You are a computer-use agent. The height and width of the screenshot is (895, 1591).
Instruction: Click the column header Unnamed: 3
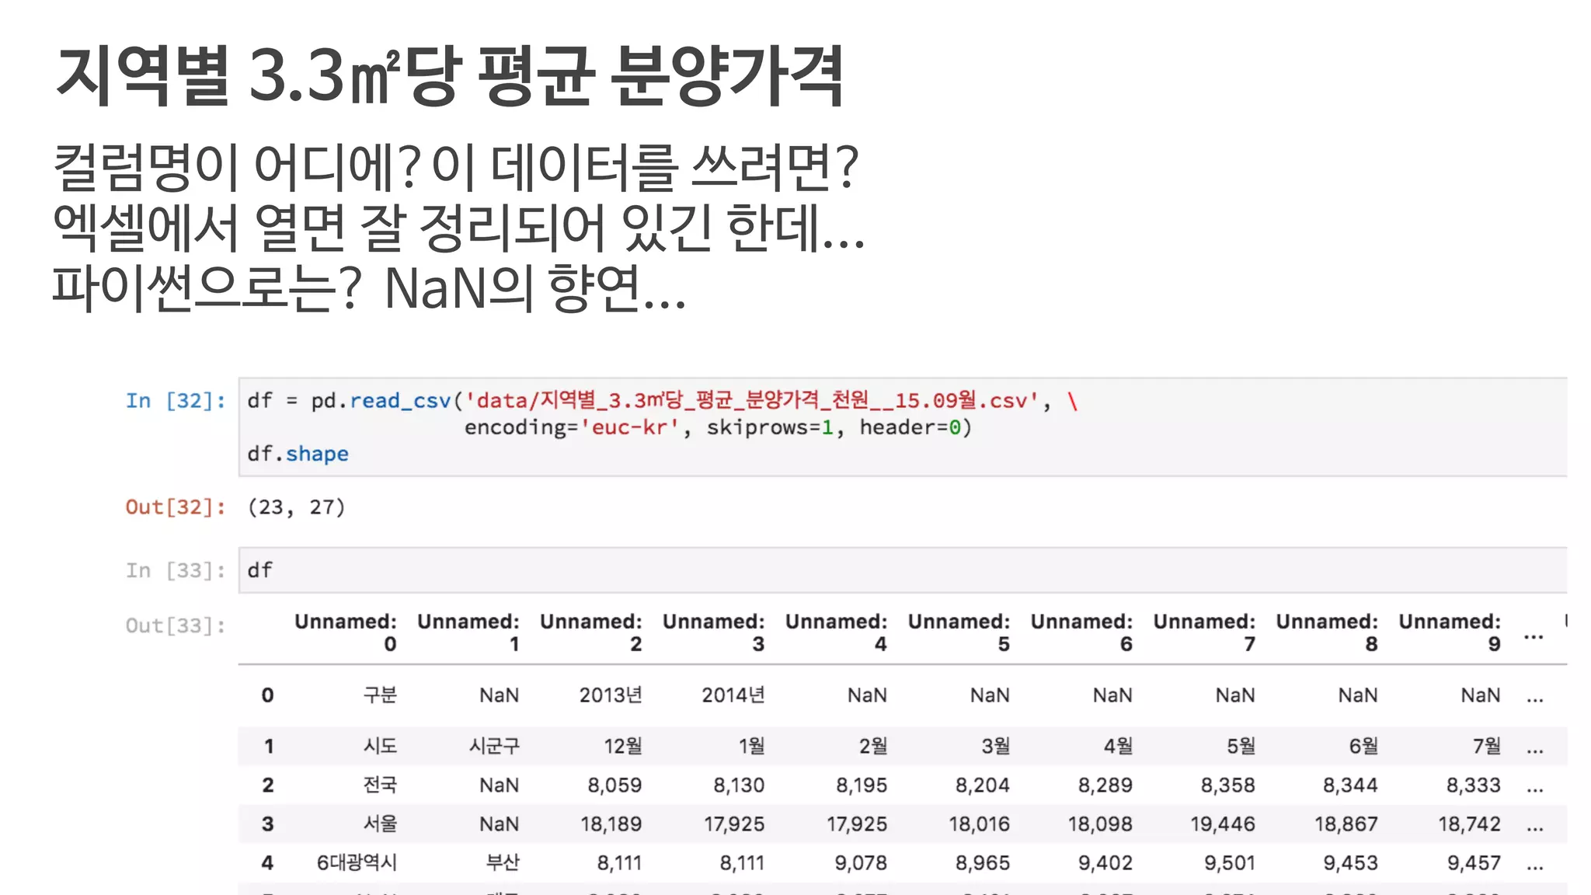[x=714, y=632]
